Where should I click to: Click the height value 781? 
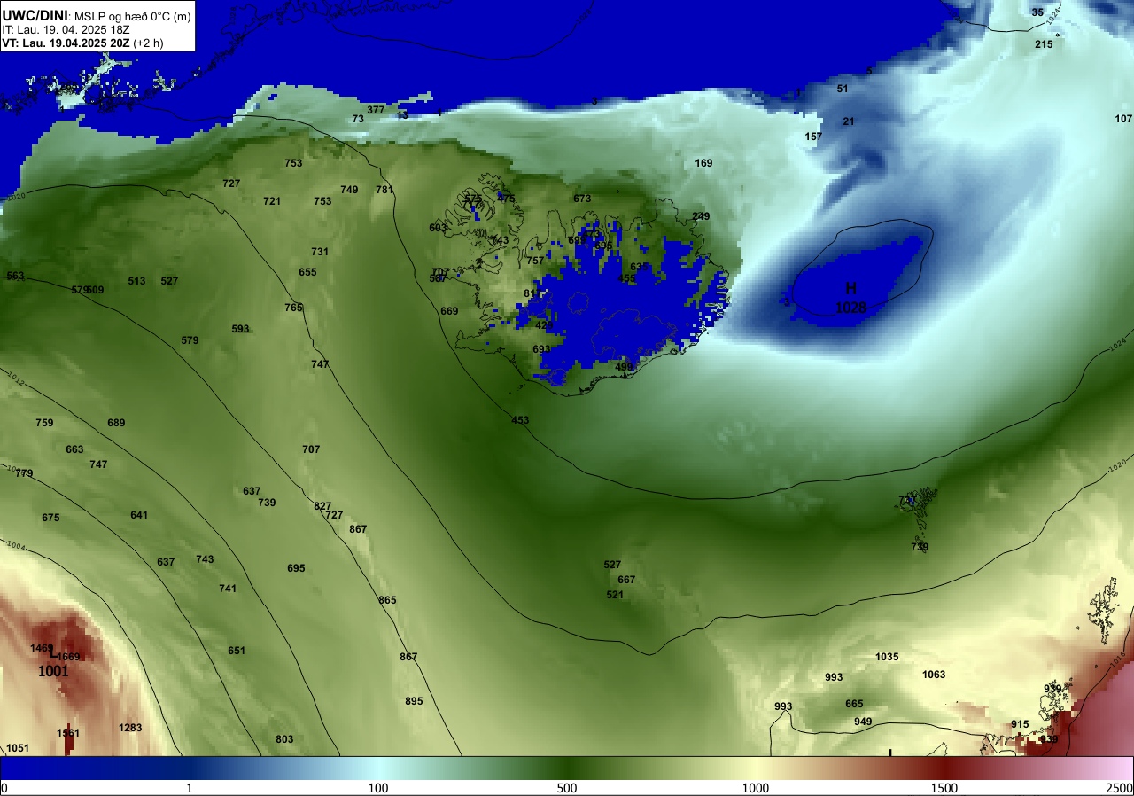pyautogui.click(x=384, y=190)
